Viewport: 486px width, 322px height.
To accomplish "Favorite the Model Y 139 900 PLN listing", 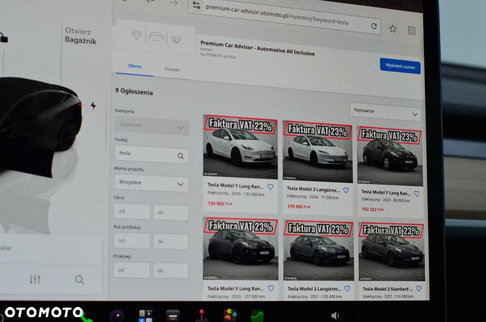I will (x=270, y=187).
